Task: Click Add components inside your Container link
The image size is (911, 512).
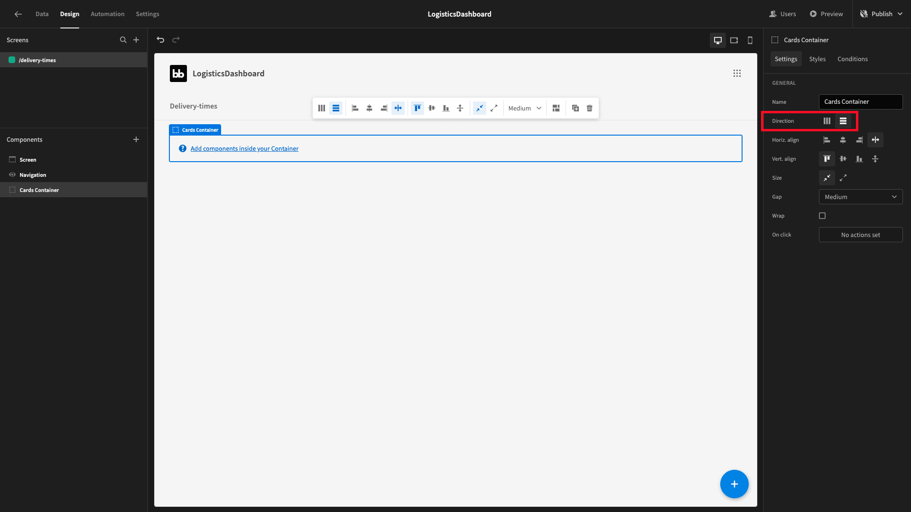Action: 244,148
